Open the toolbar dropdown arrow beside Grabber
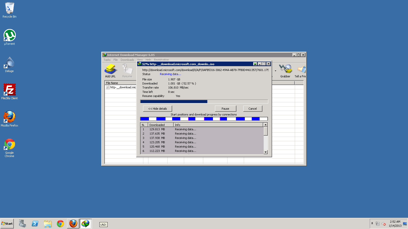408x229 pixels. click(275, 71)
